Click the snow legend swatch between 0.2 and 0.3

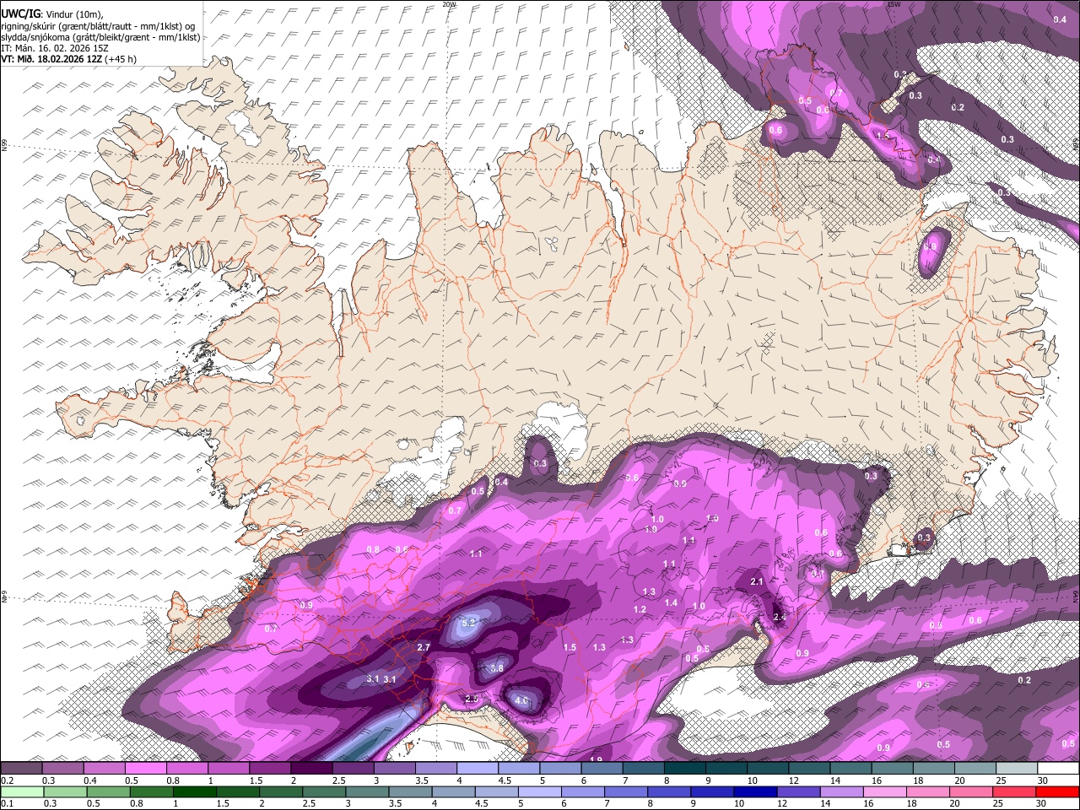[22, 768]
